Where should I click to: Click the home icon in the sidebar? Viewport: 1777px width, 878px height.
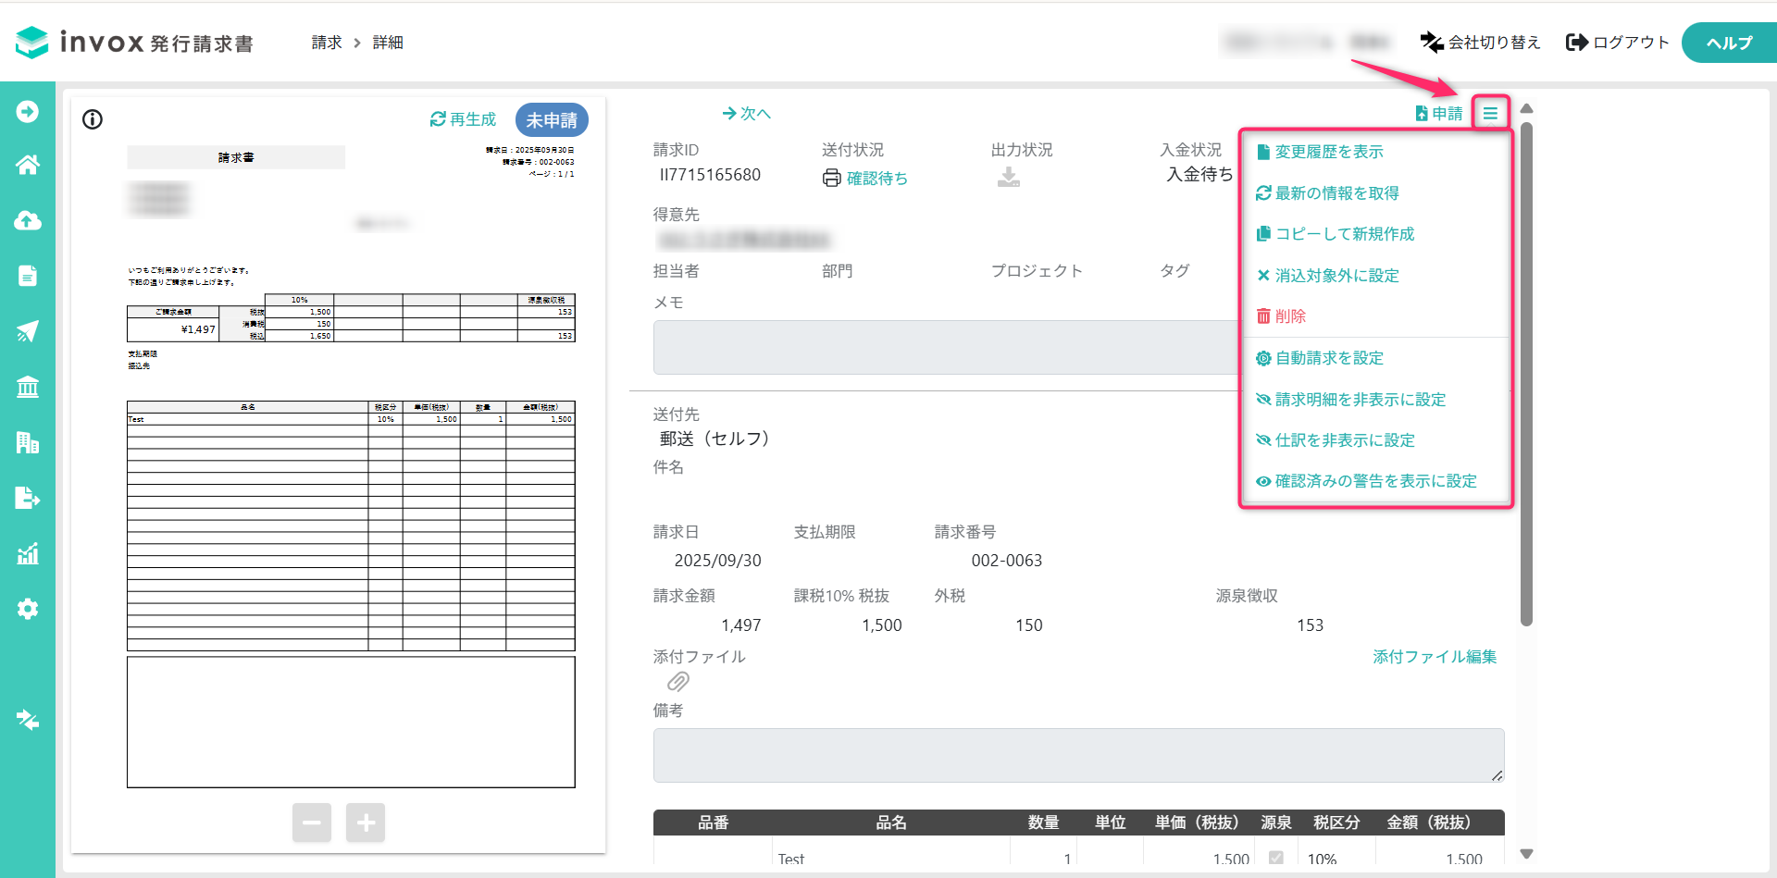[28, 166]
